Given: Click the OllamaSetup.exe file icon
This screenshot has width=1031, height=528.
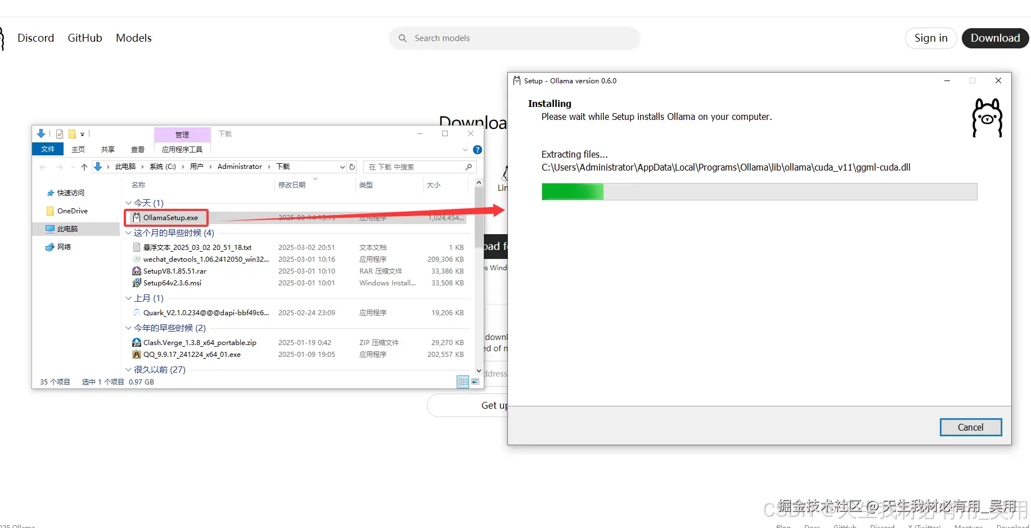Looking at the screenshot, I should pos(137,217).
